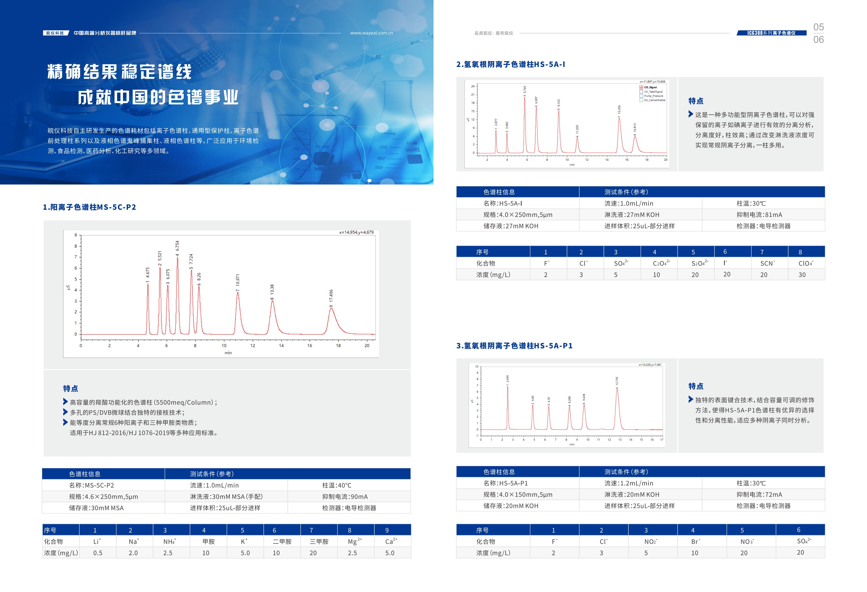This screenshot has width=867, height=592.
Task: Click the 色谱柱信息 header in MS-5C-P2 table
Action: [85, 474]
